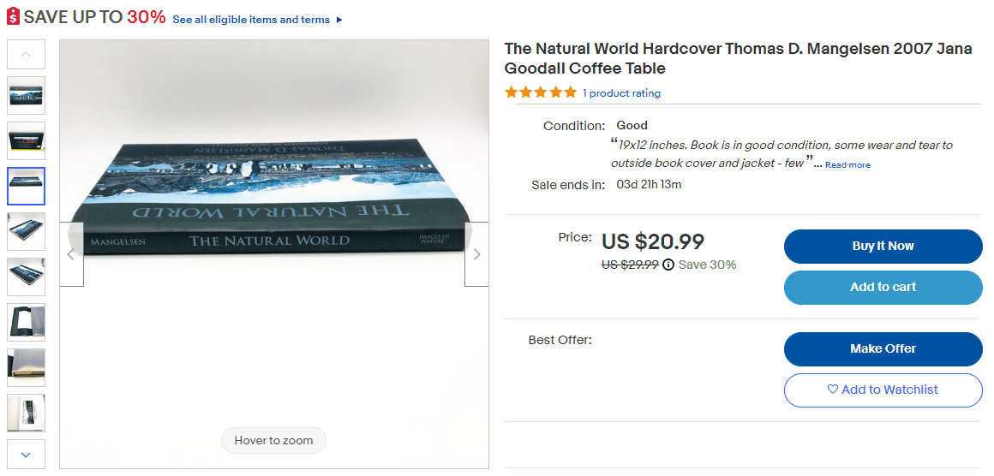Screen dimensions: 994x476
Task: Open the 1 product rating link
Action: click(x=622, y=93)
